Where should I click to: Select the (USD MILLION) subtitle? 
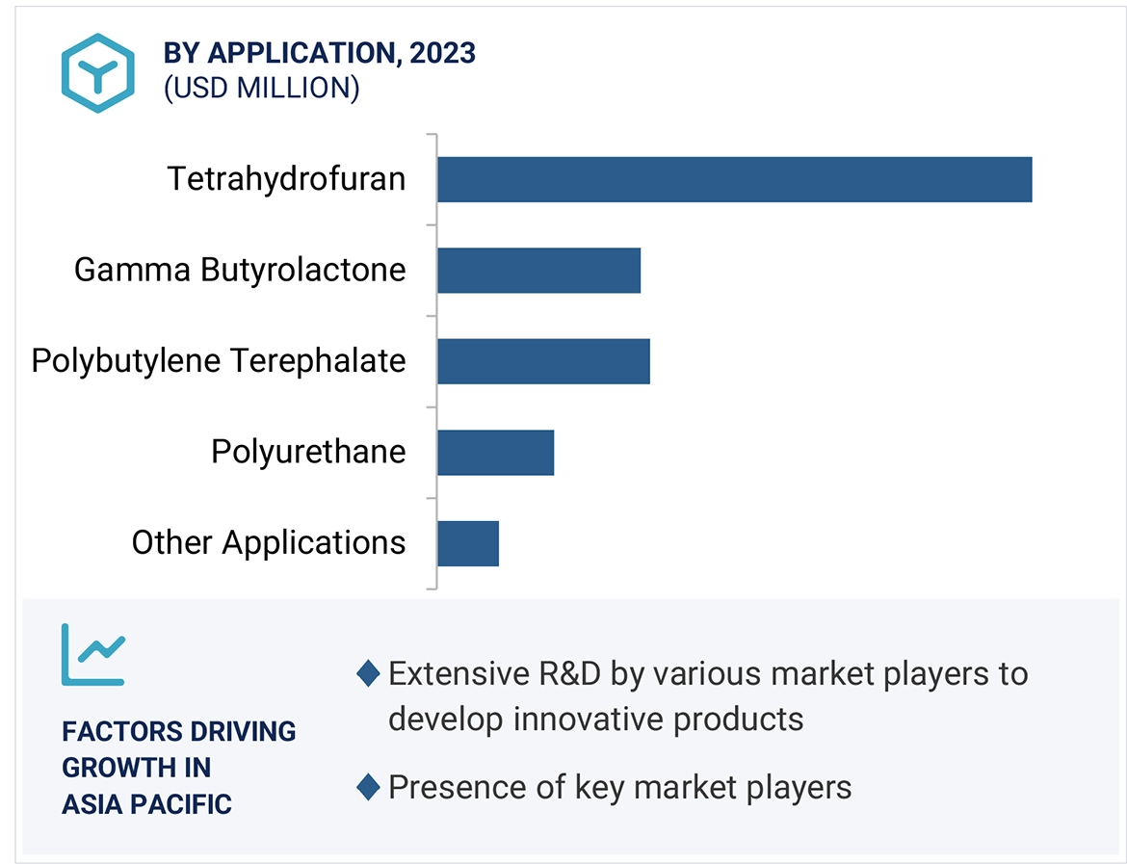[261, 88]
